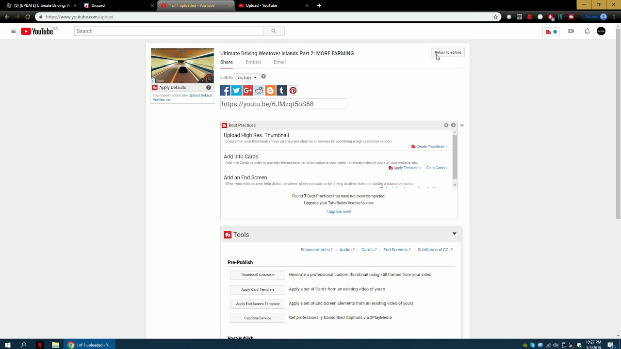Open End Screens link in Tools
Screen dimensions: 621x349
click(397, 250)
